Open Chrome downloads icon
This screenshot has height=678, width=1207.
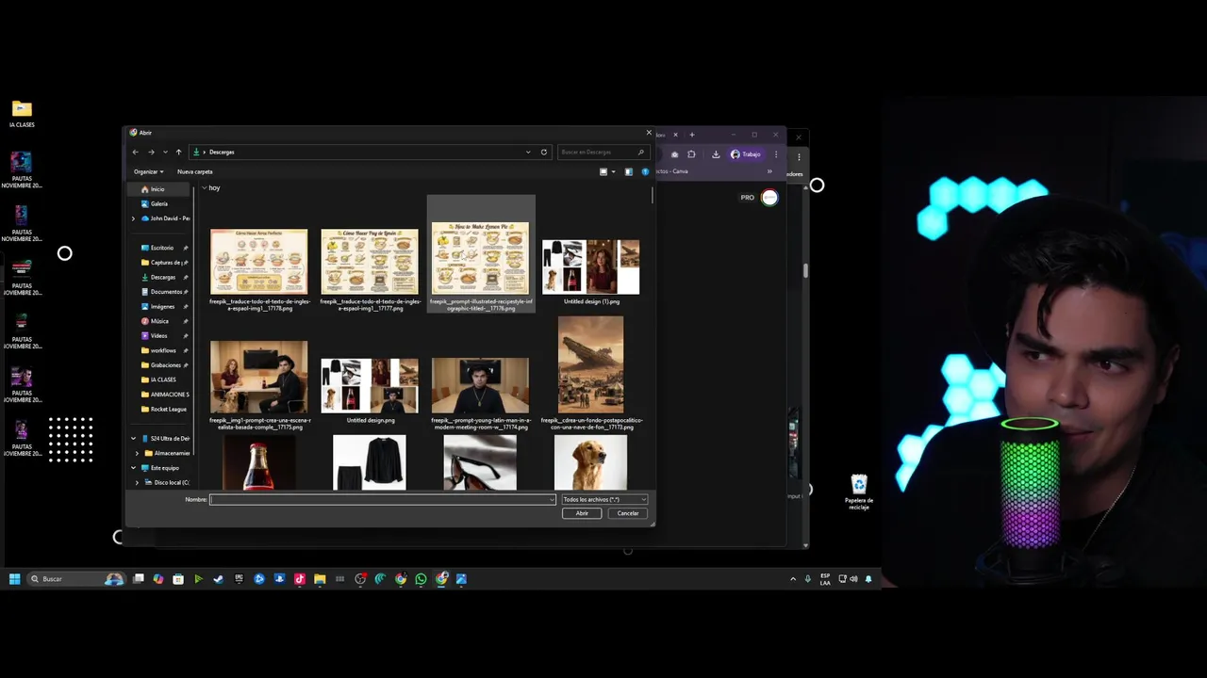(x=716, y=154)
